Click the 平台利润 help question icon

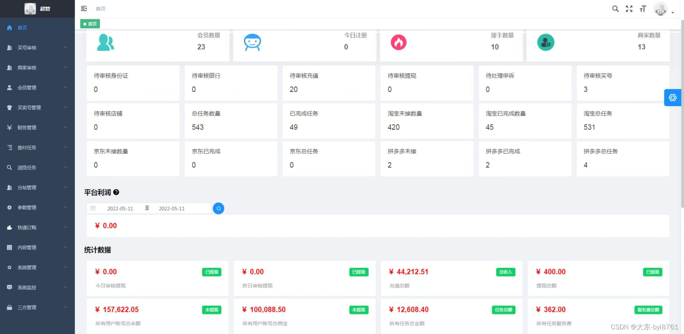point(116,192)
